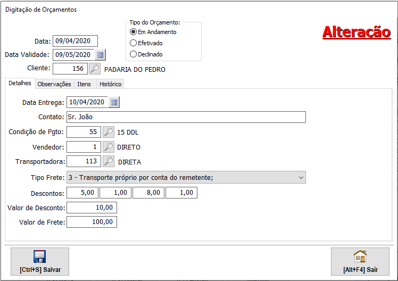Click the Data field showing 09/04/2020
398x281 pixels.
(75, 41)
